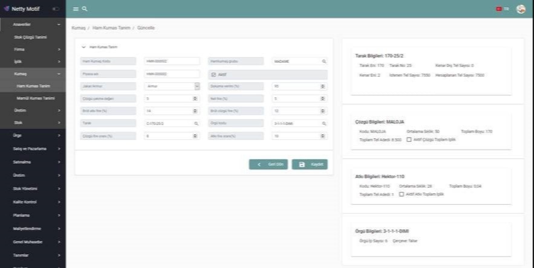Click the user avatar in top right

(x=521, y=9)
